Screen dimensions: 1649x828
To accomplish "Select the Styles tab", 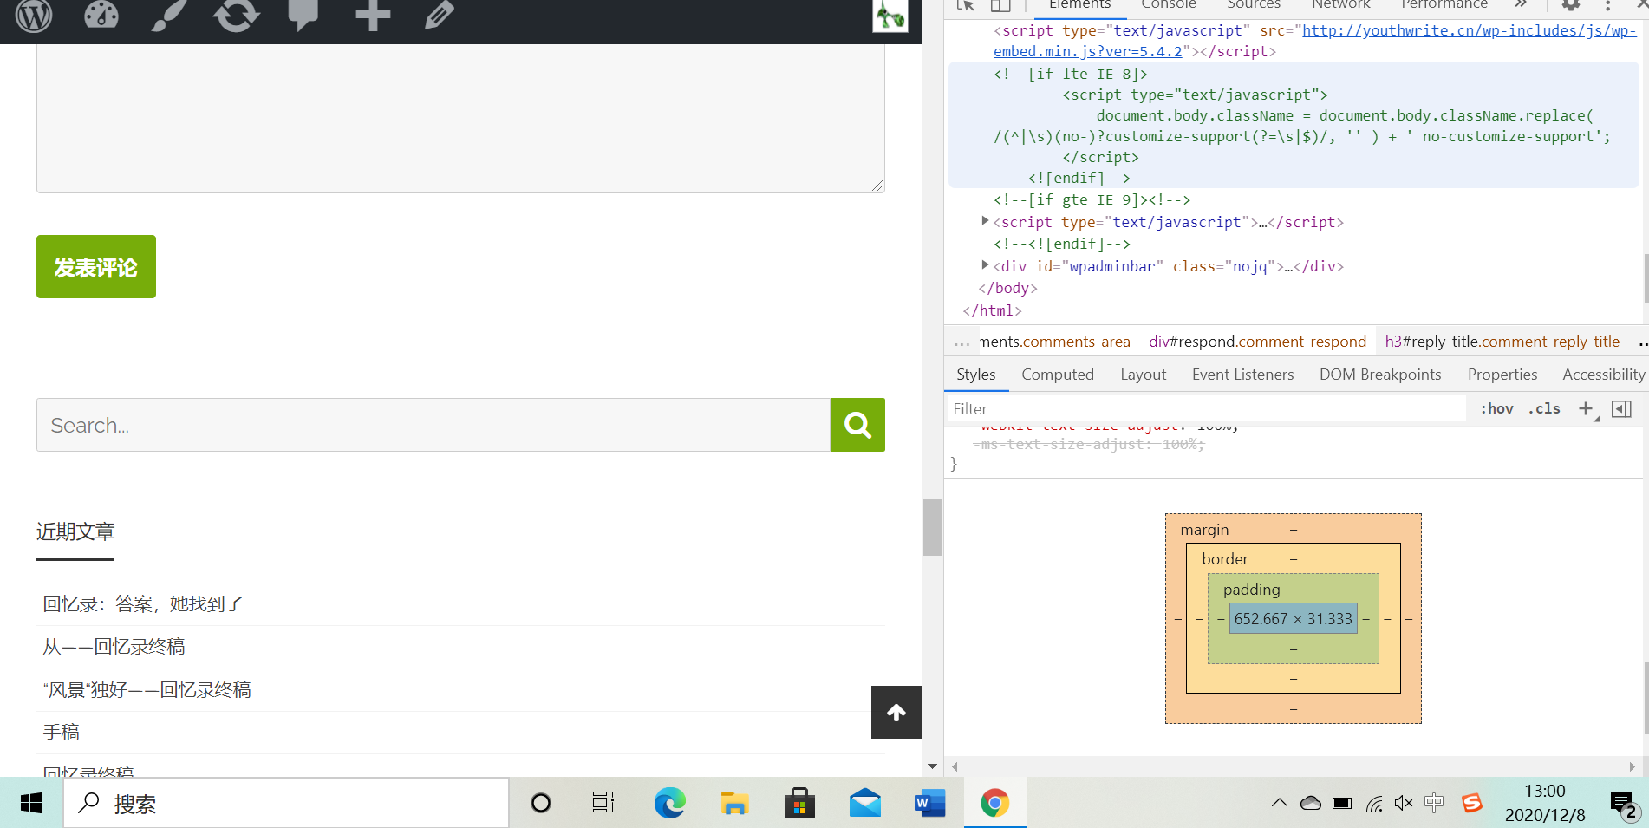I will pyautogui.click(x=975, y=375).
